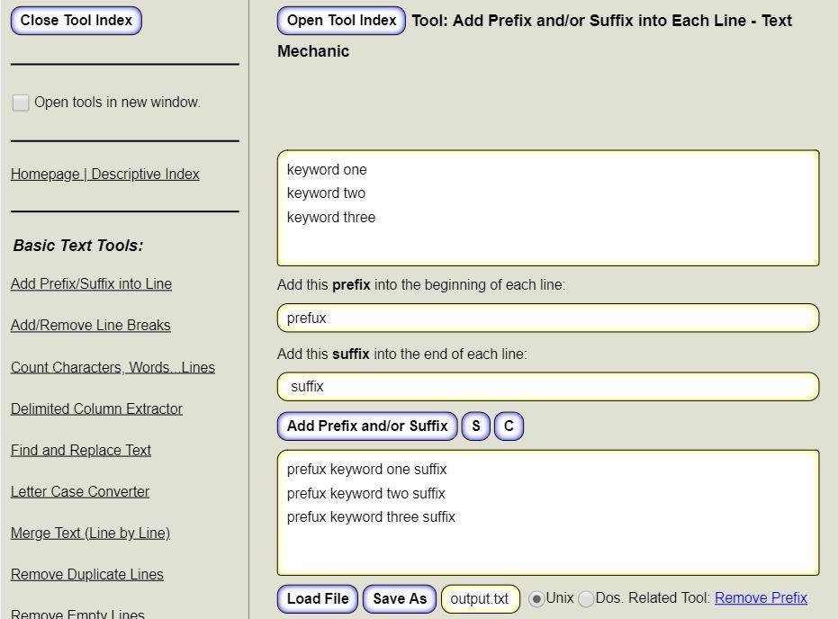Image resolution: width=838 pixels, height=619 pixels.
Task: Click the Load File button
Action: coord(318,599)
